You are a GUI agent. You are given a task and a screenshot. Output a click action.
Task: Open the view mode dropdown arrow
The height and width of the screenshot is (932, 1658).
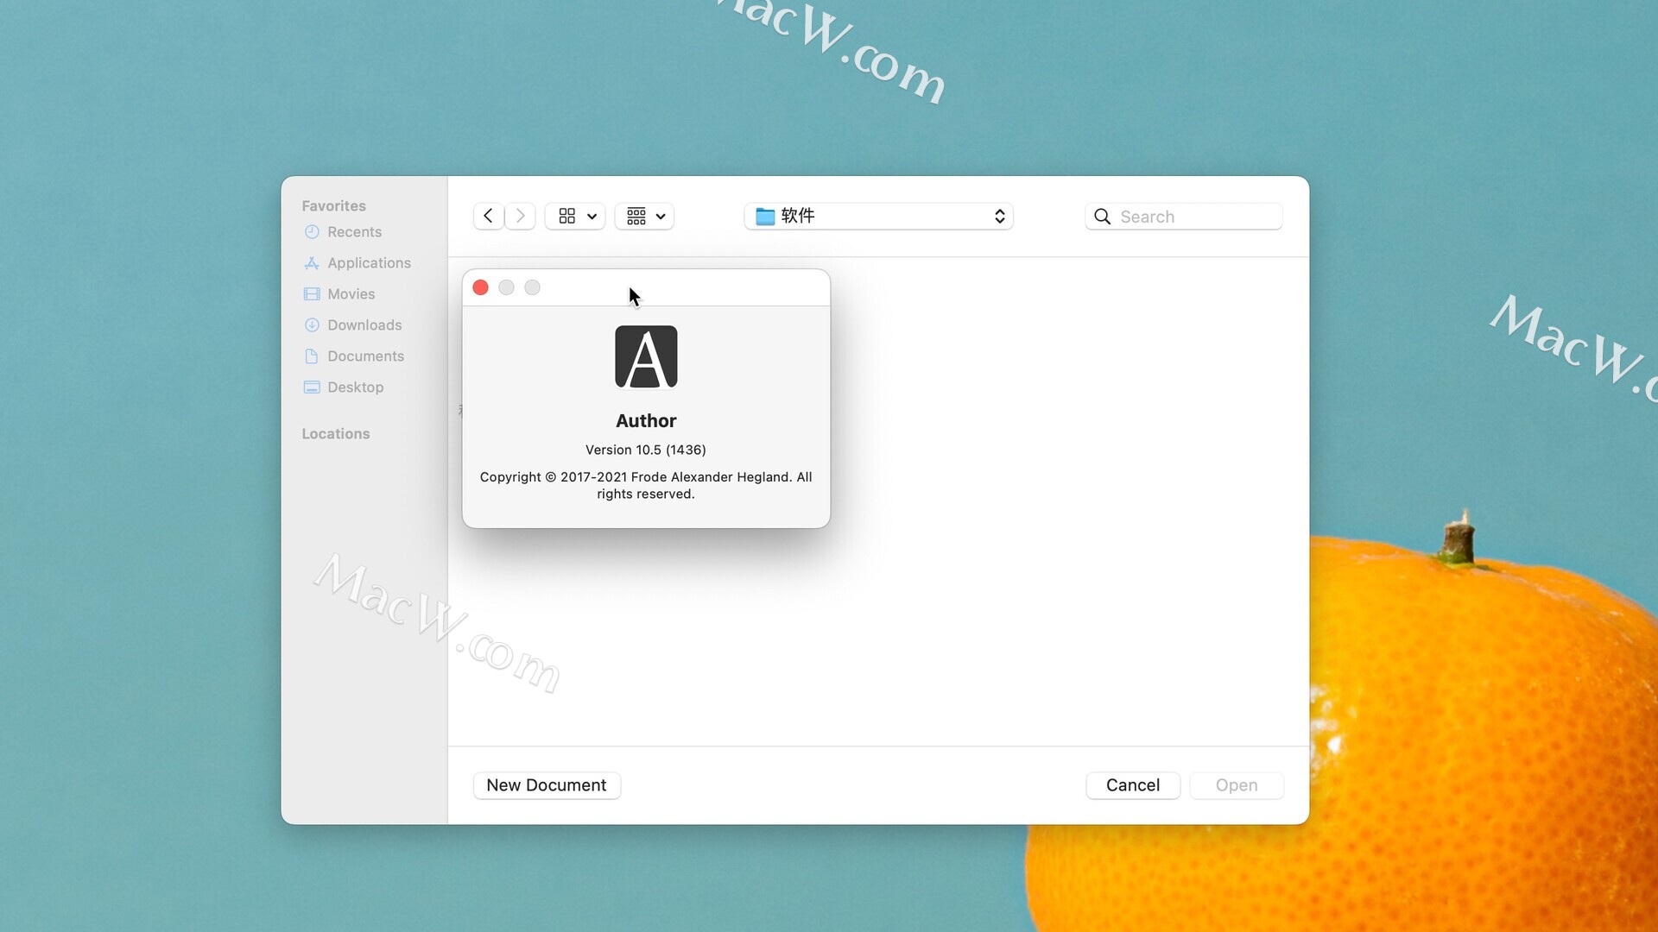pyautogui.click(x=592, y=217)
